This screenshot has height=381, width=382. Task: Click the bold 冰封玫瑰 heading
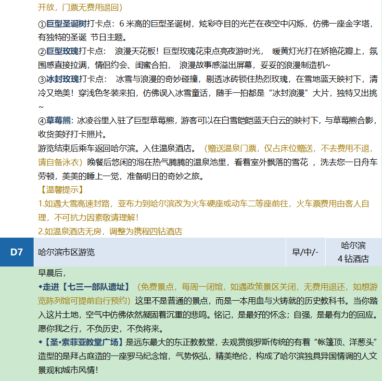pos(62,79)
